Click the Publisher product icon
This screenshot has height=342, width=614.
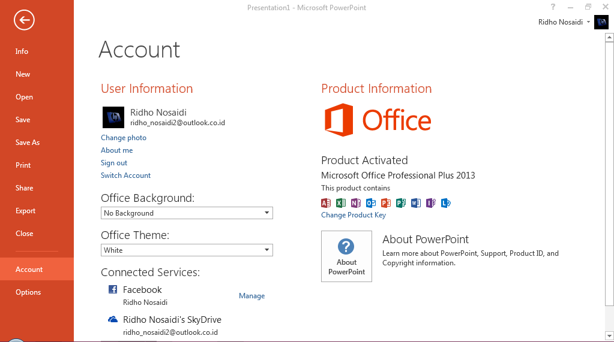point(400,203)
